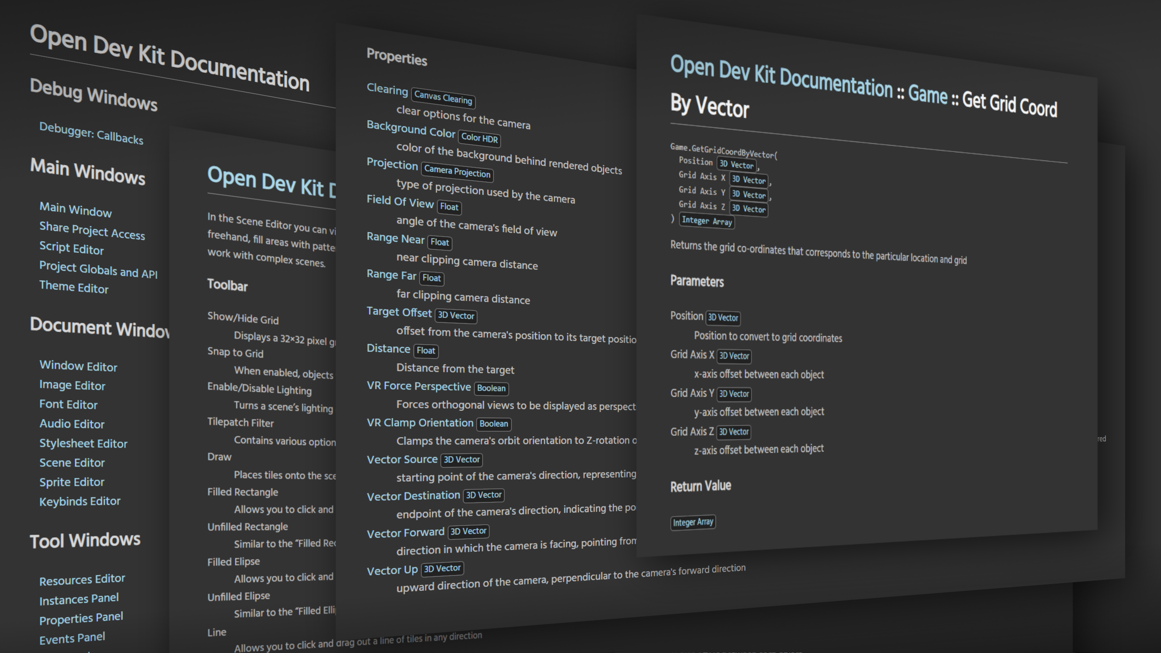
Task: Open the Resources Editor link
Action: [82, 580]
